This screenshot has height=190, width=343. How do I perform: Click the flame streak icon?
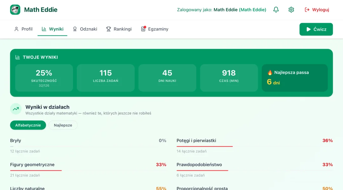(270, 73)
